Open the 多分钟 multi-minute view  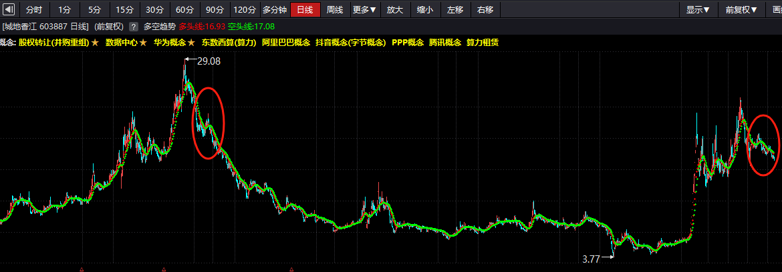pyautogui.click(x=275, y=9)
